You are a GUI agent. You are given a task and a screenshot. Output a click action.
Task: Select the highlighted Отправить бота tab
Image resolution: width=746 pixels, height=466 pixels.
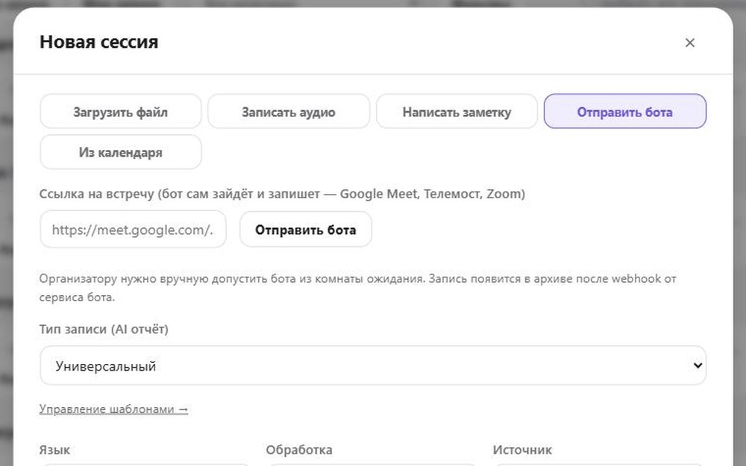tap(624, 111)
